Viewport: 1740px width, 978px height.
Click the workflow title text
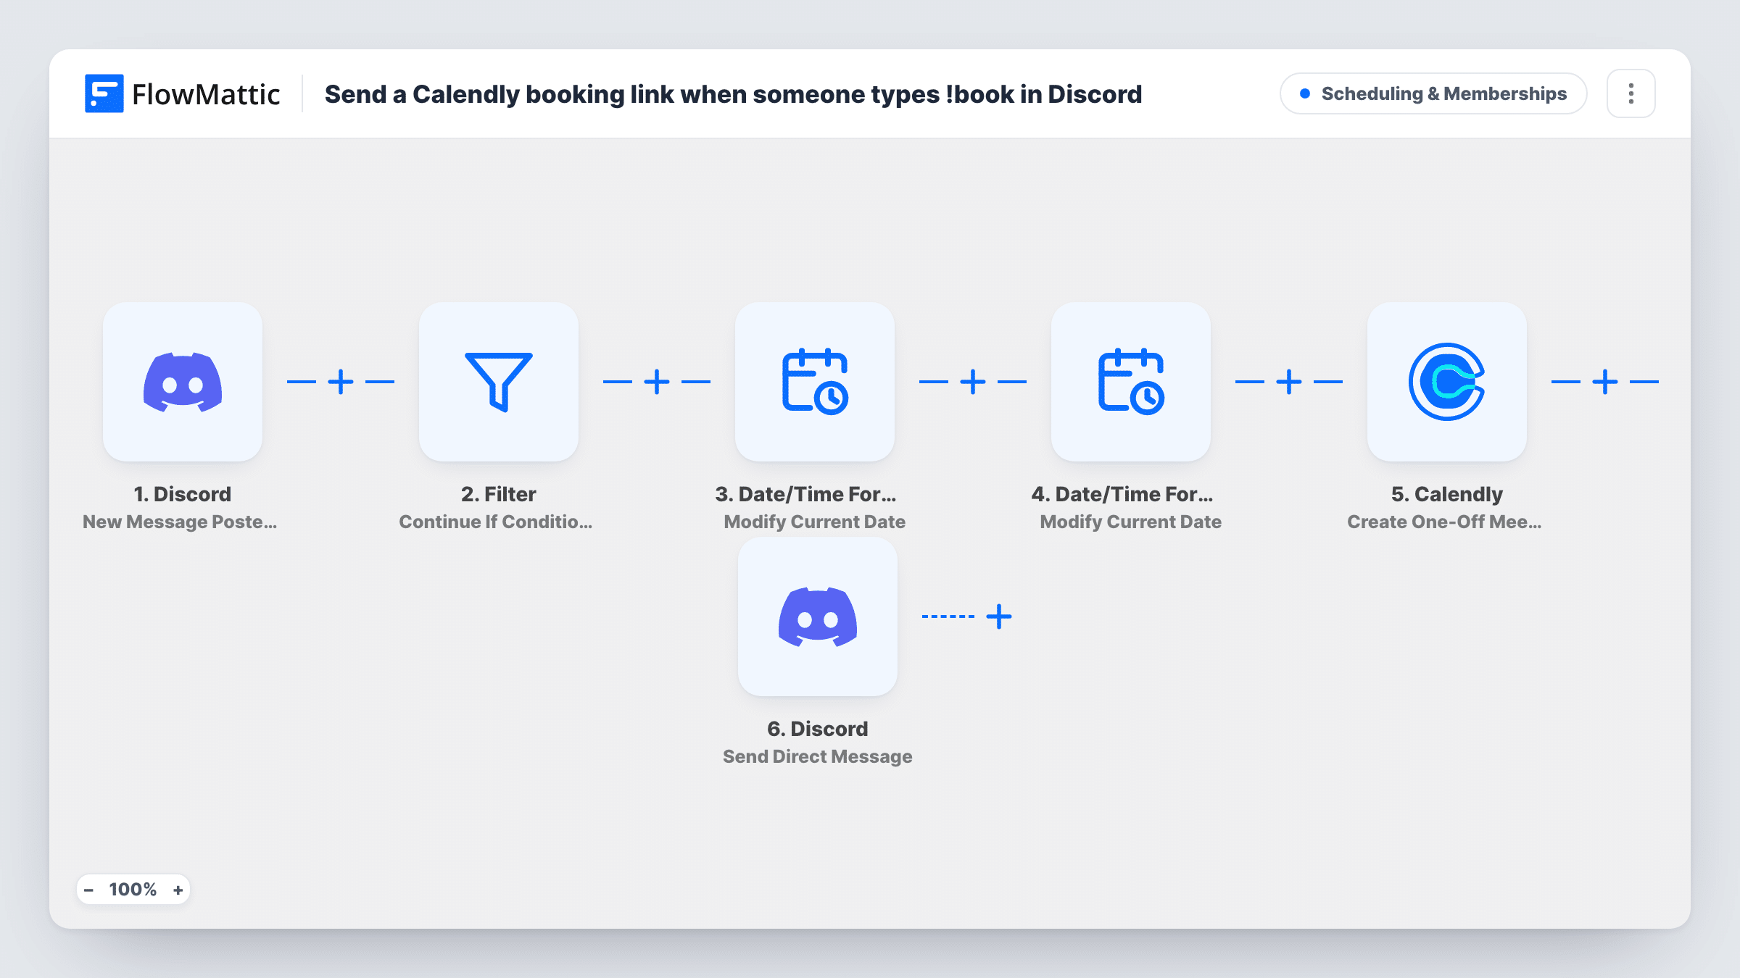click(x=733, y=94)
